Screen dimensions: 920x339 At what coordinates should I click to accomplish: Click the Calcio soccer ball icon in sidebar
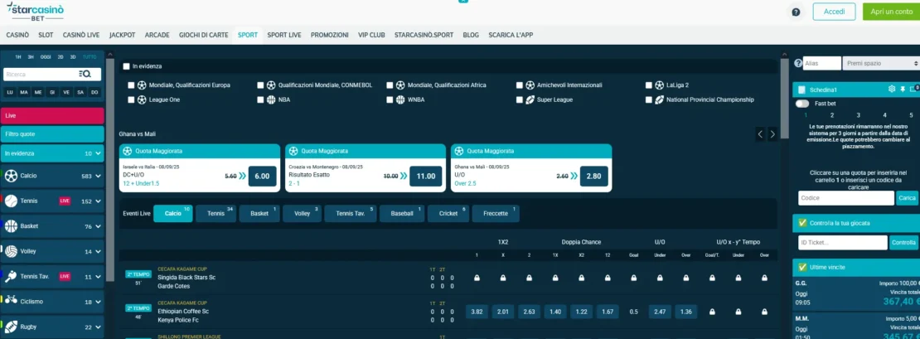pyautogui.click(x=11, y=176)
